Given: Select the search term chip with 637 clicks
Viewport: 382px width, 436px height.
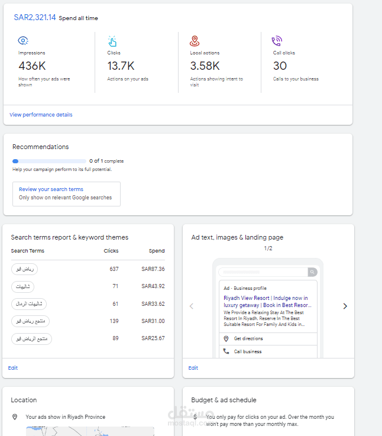Looking at the screenshot, I should pyautogui.click(x=24, y=269).
